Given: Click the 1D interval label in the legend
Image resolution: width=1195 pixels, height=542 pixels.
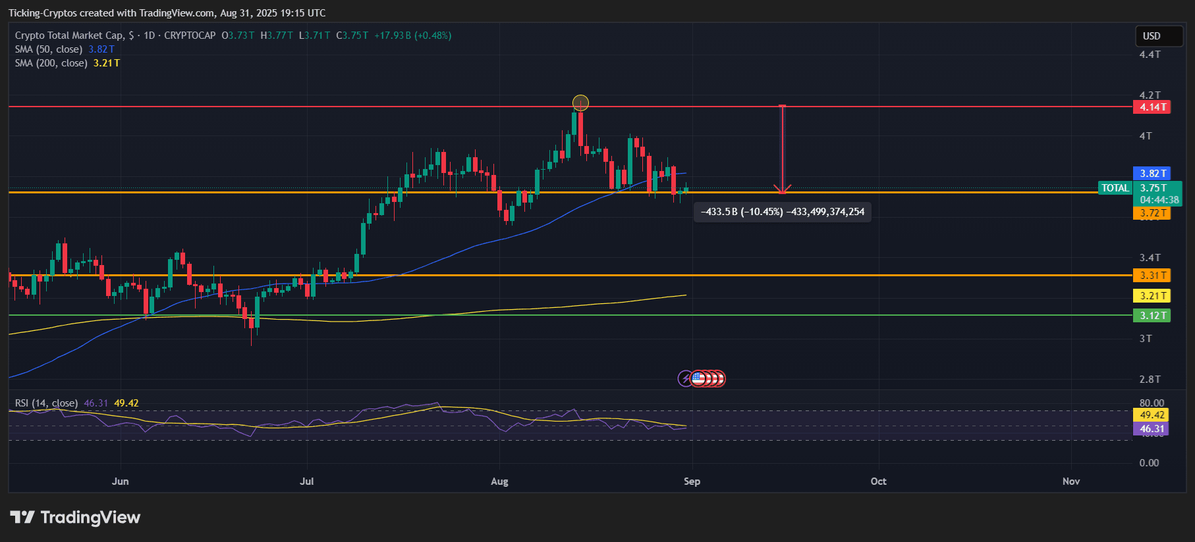Looking at the screenshot, I should click(150, 36).
